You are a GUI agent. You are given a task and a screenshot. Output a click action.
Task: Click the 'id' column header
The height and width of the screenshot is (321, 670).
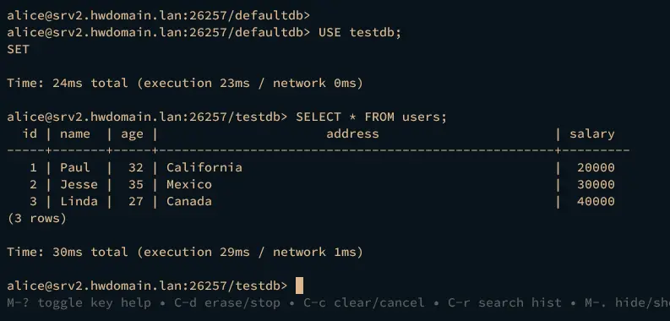click(30, 133)
